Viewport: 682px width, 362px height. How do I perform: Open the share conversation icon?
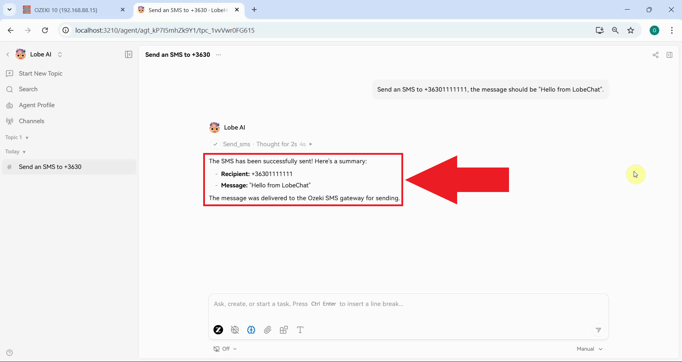[655, 55]
